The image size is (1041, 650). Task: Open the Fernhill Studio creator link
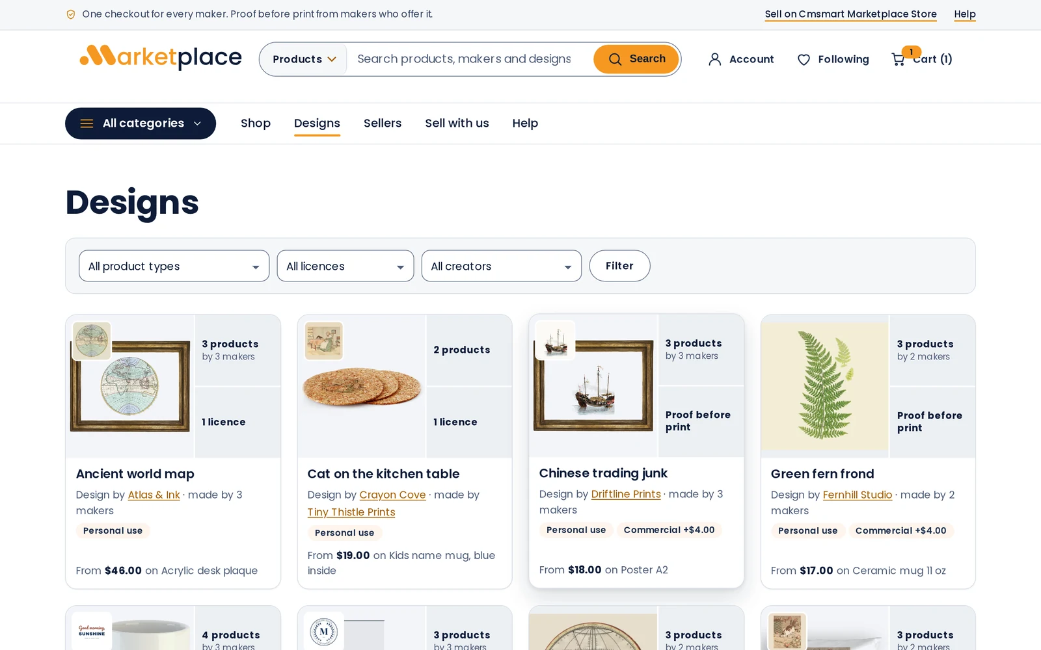click(858, 495)
